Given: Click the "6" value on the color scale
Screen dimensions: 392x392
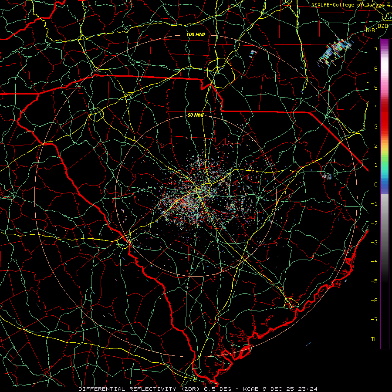Looking at the screenshot, I should pyautogui.click(x=376, y=68).
